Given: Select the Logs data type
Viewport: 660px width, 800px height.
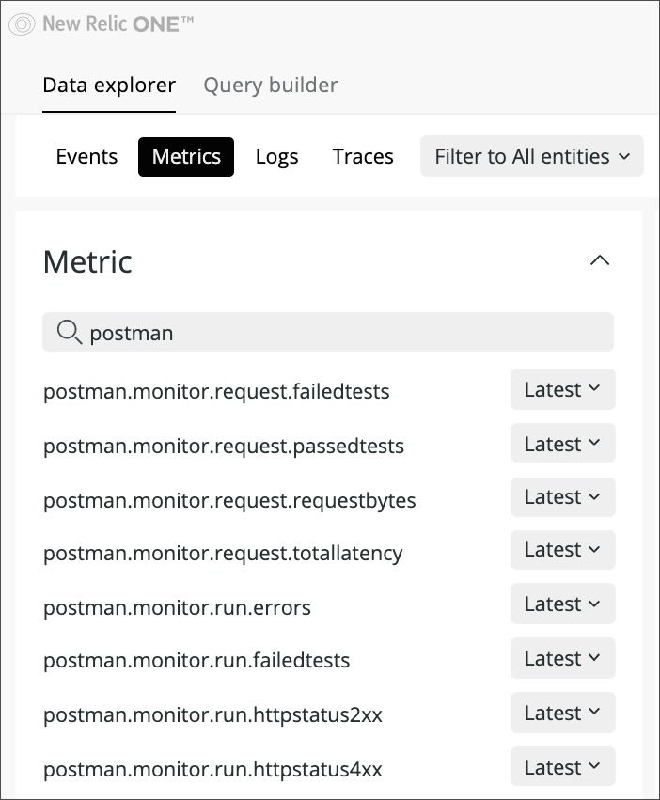Looking at the screenshot, I should (x=276, y=157).
